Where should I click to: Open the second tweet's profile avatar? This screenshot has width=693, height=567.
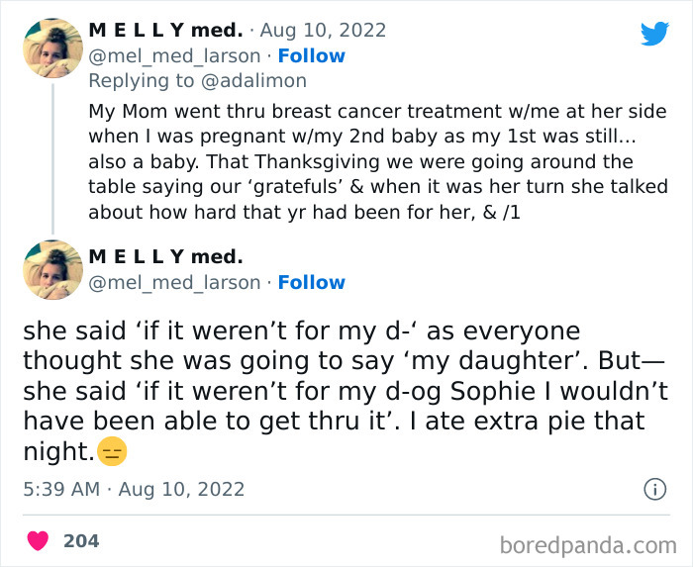tap(52, 269)
